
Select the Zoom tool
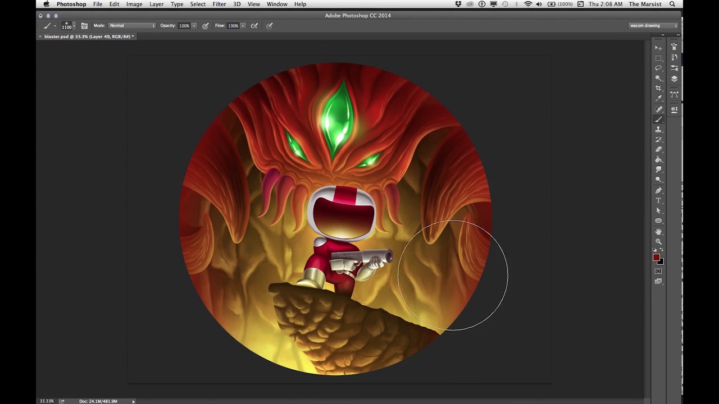pos(658,242)
